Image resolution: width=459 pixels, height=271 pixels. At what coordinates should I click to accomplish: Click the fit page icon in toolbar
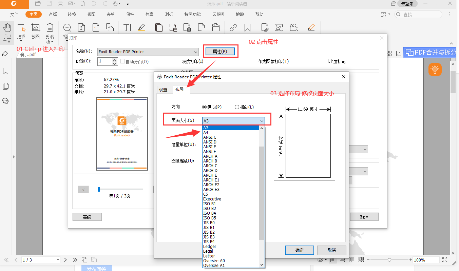click(81, 27)
